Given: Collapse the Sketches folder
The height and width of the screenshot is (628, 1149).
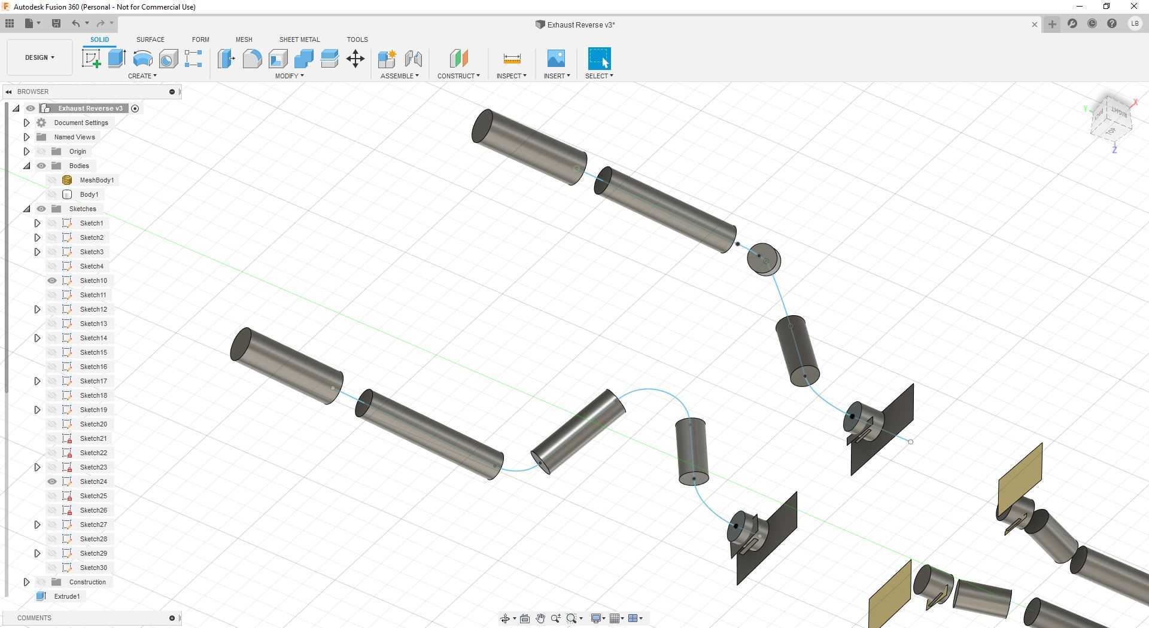Looking at the screenshot, I should (26, 209).
